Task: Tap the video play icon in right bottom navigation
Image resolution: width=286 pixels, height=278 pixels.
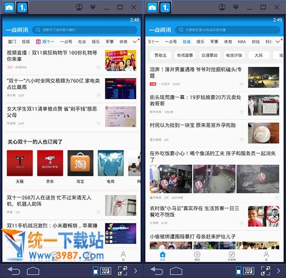Action: click(197, 256)
